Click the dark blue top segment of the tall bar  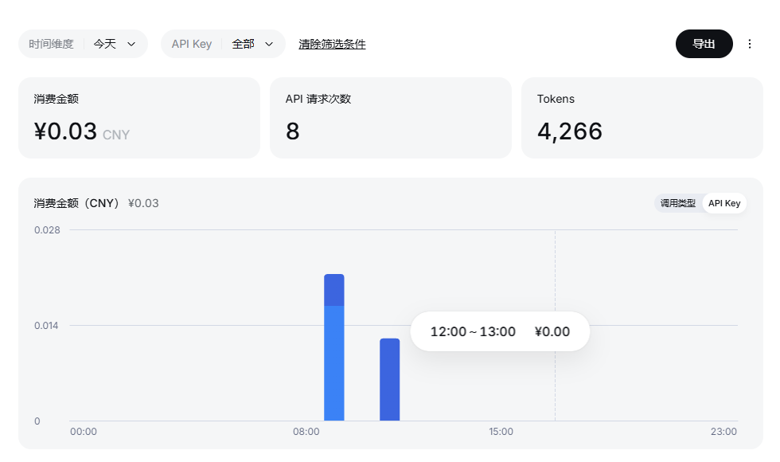(x=334, y=290)
